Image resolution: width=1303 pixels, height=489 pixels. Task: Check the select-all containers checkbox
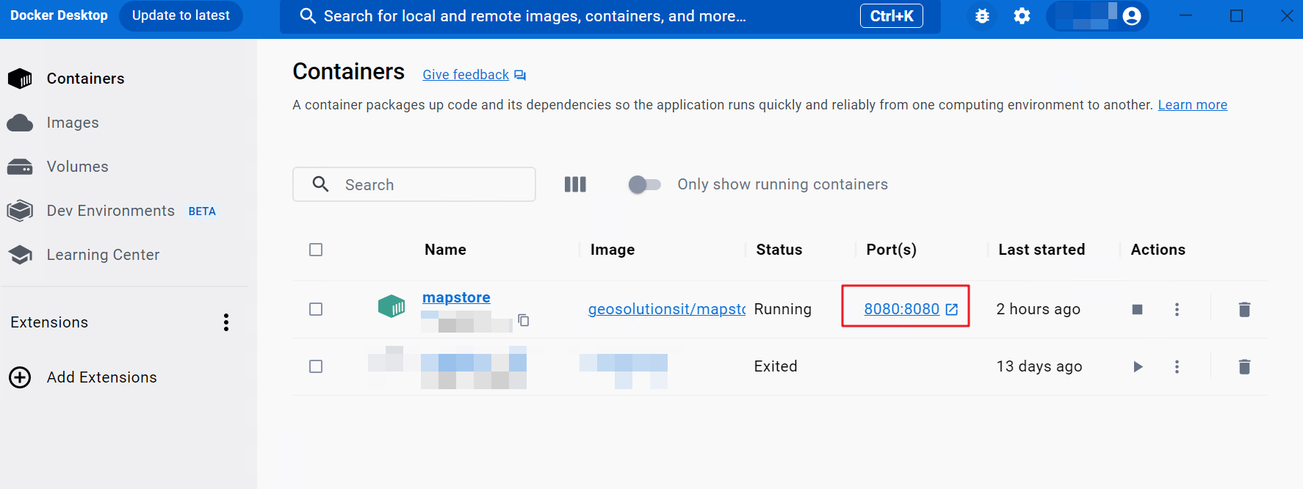tap(316, 250)
